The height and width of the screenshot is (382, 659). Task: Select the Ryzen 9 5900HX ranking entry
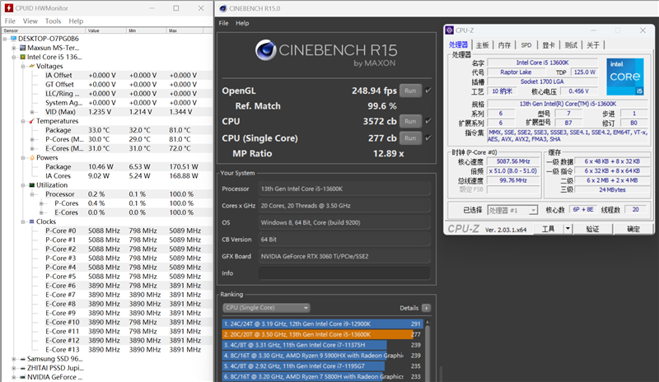pos(321,356)
